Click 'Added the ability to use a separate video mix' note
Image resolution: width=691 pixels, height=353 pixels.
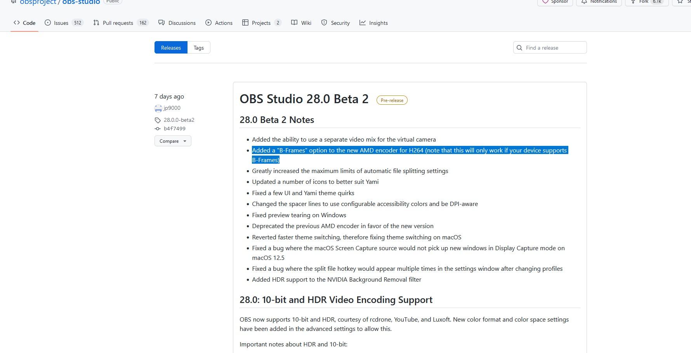coord(344,139)
